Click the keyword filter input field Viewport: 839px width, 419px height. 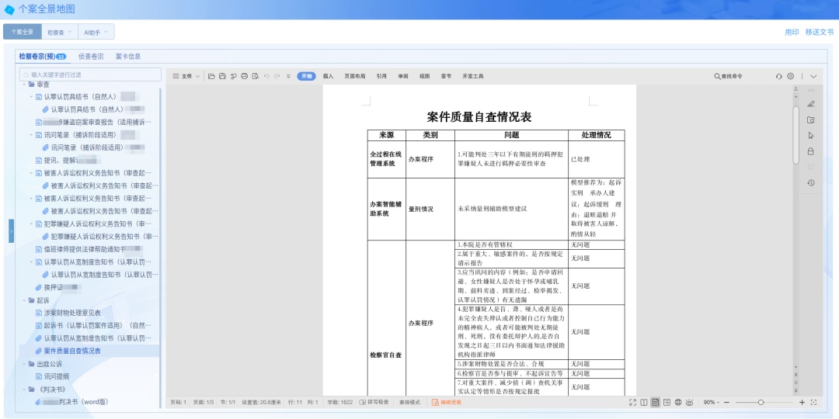click(90, 74)
